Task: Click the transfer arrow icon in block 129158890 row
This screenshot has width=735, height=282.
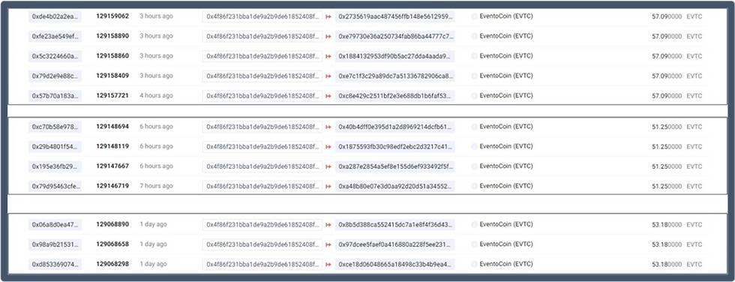Action: (x=328, y=37)
